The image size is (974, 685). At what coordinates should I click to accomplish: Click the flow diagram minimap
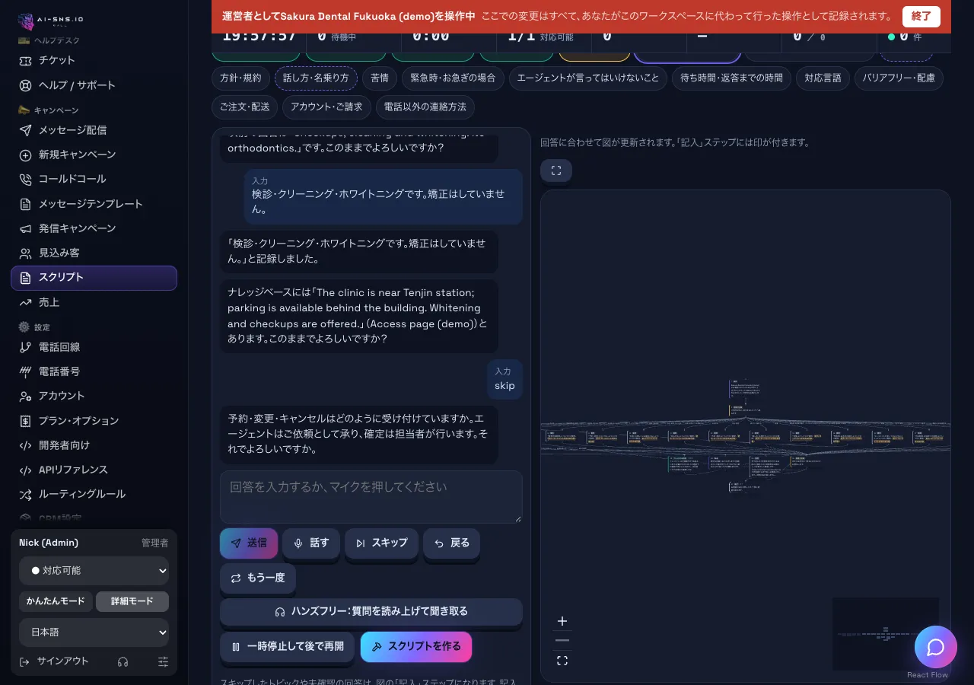tap(886, 634)
